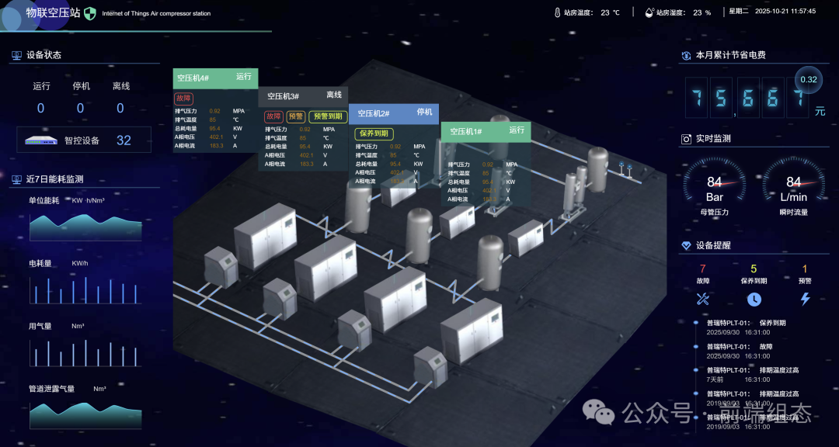839x447 pixels.
Task: Click the lightning bolt icon under 预警
Action: (805, 300)
